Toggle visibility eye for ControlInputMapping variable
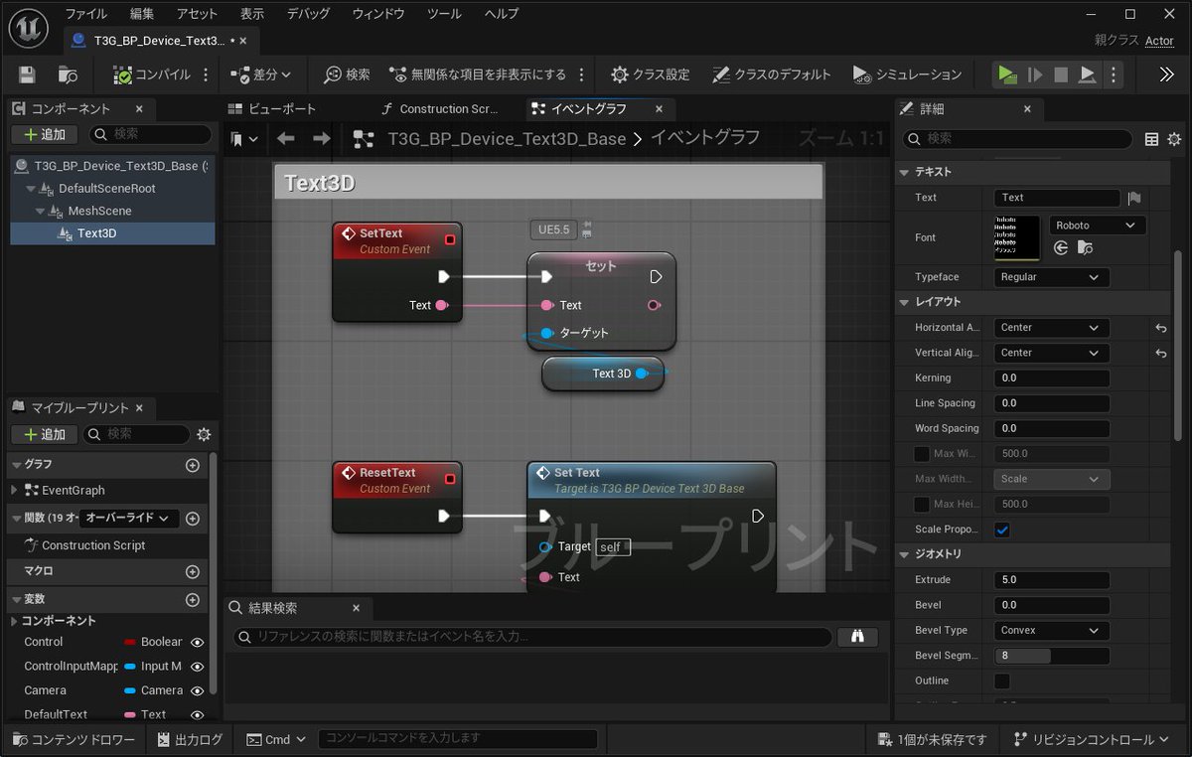The image size is (1192, 757). [198, 667]
